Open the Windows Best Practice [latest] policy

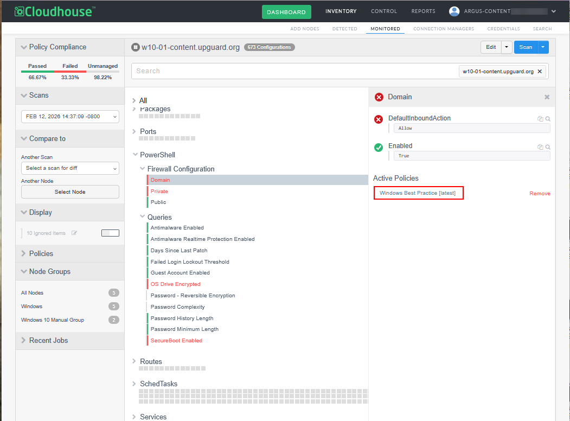[x=418, y=193]
